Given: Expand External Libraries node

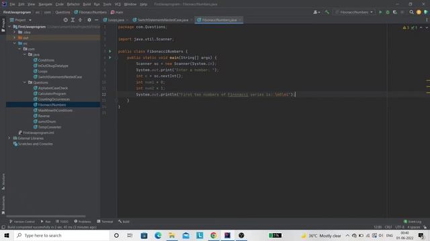Looking at the screenshot, I should 9,139.
